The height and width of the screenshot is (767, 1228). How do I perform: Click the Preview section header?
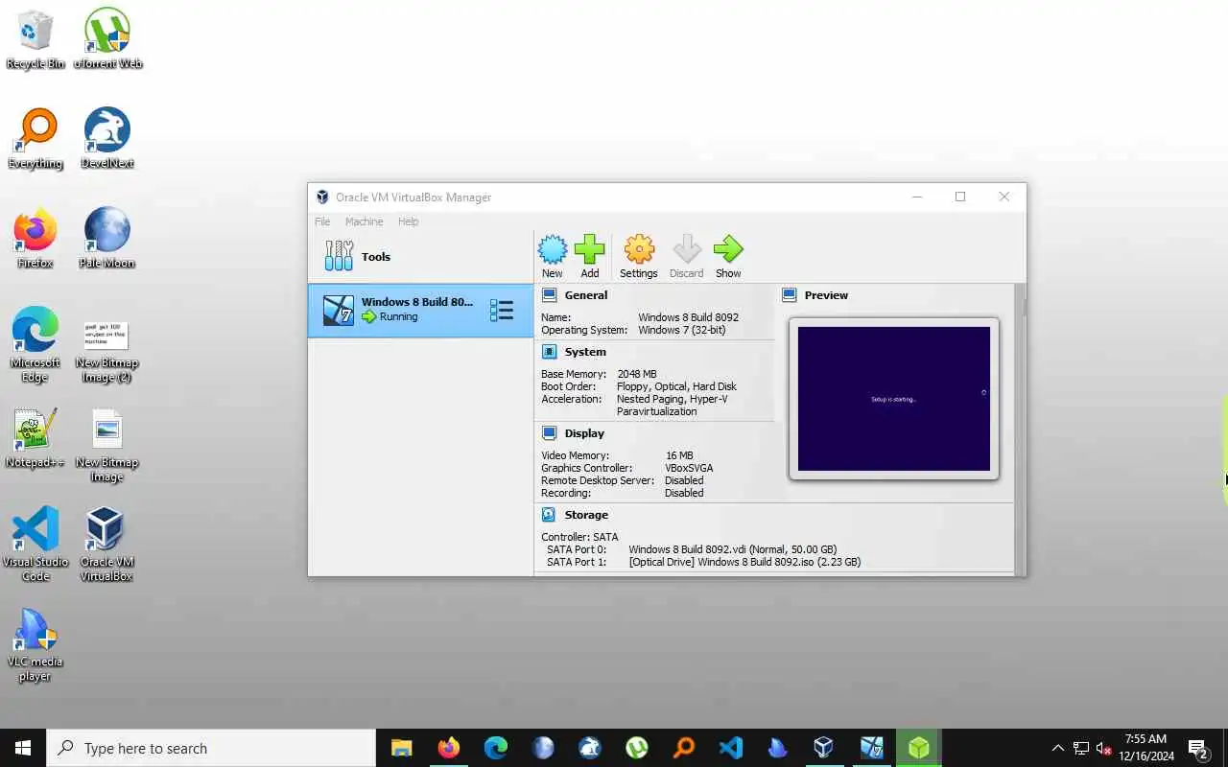point(825,295)
